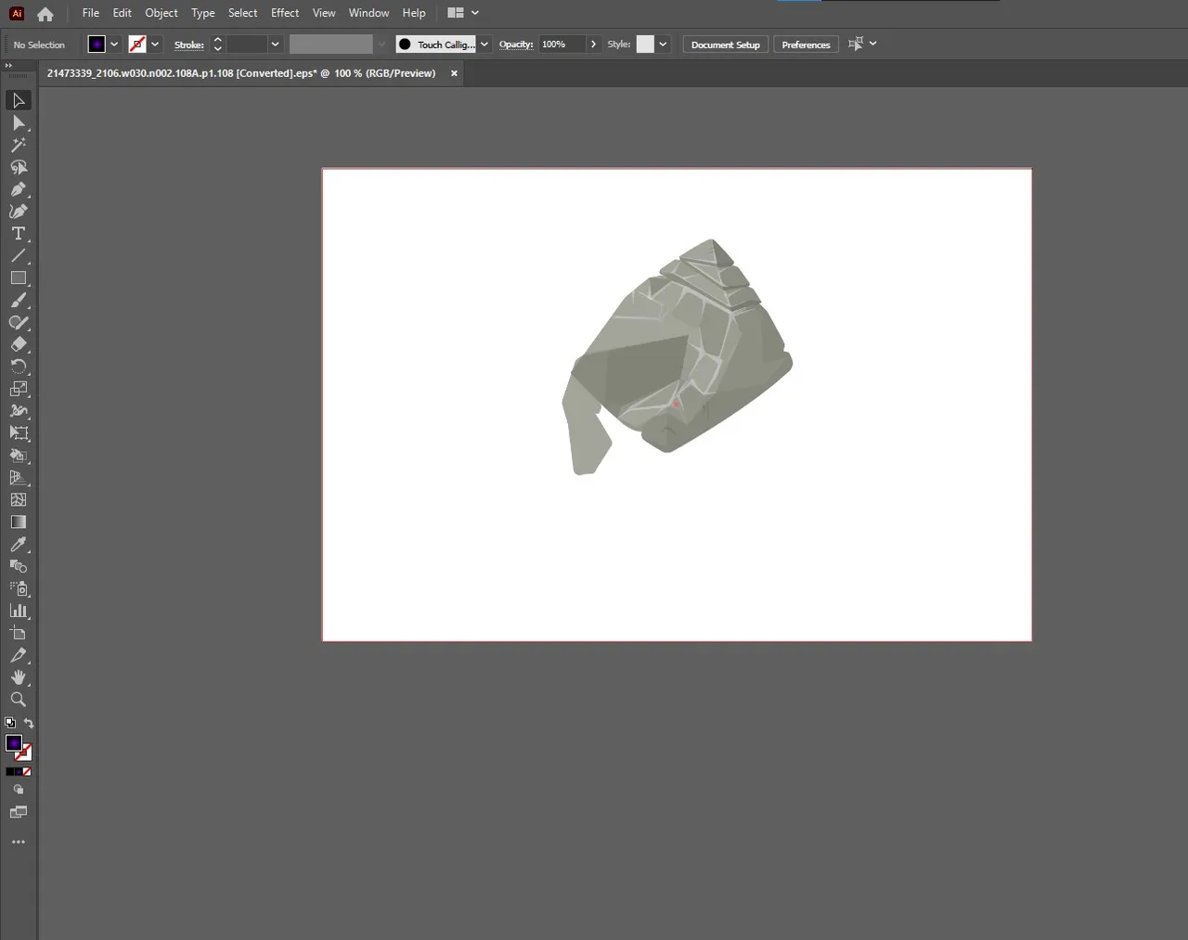Screen dimensions: 1188x940
Task: Activate the Artboard tool
Action: (x=19, y=633)
